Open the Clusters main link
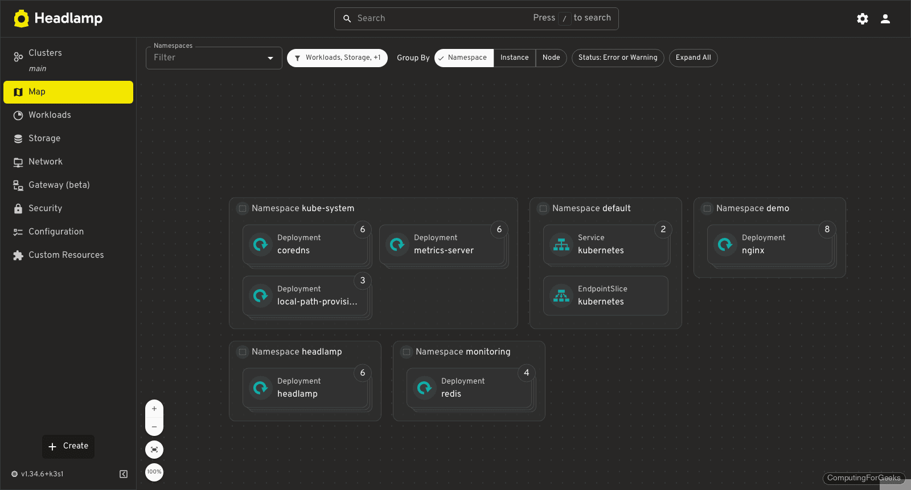 point(68,60)
